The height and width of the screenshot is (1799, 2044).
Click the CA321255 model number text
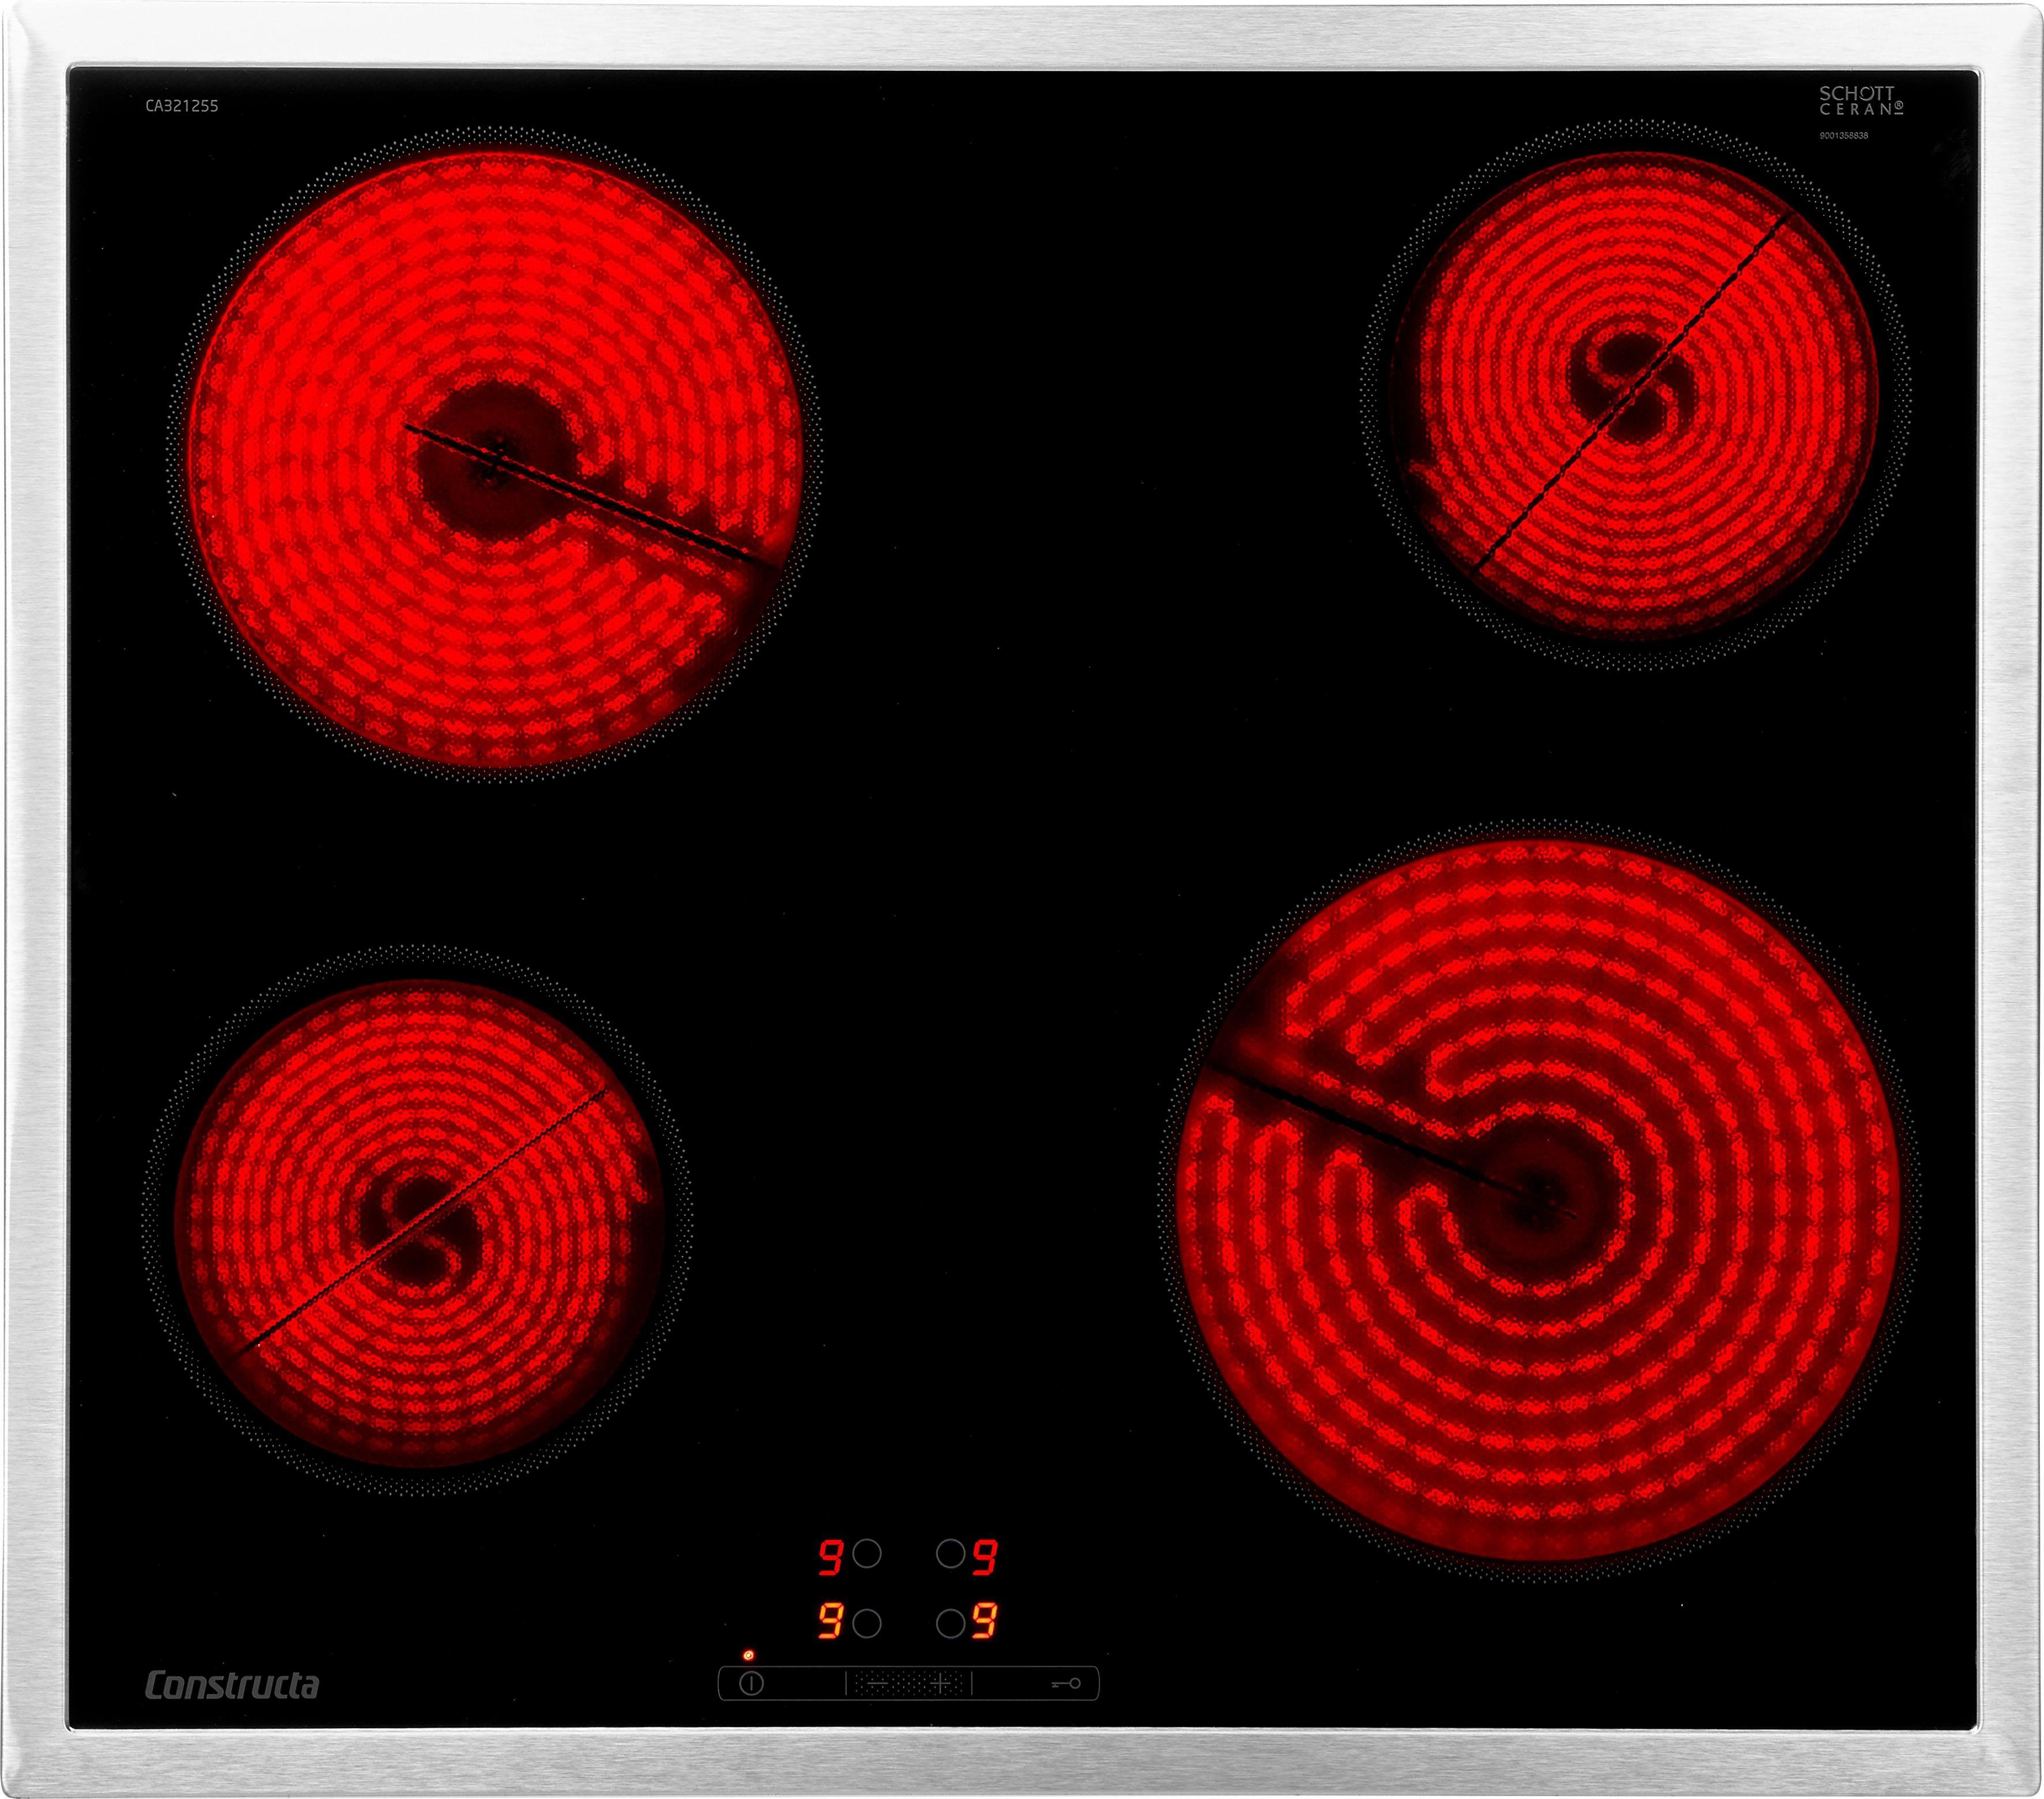(x=182, y=106)
